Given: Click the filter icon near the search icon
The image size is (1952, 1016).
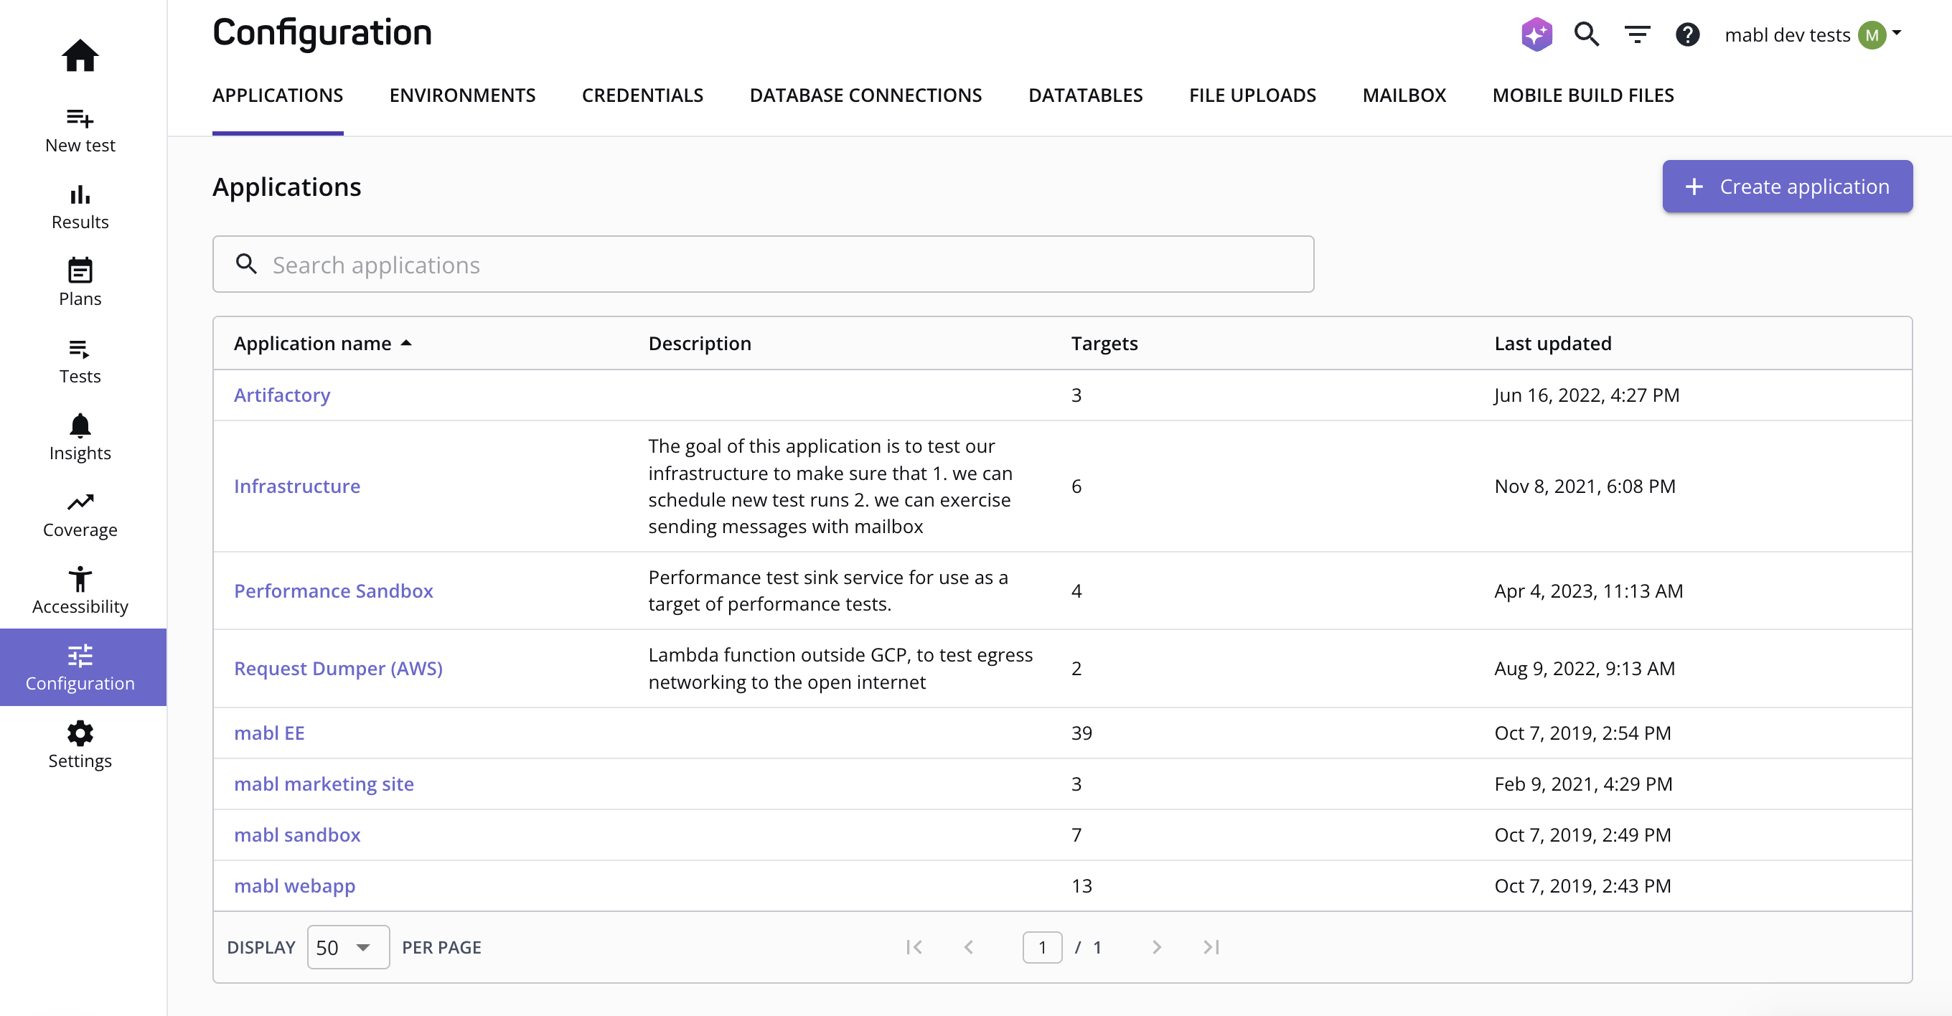Looking at the screenshot, I should (x=1637, y=34).
